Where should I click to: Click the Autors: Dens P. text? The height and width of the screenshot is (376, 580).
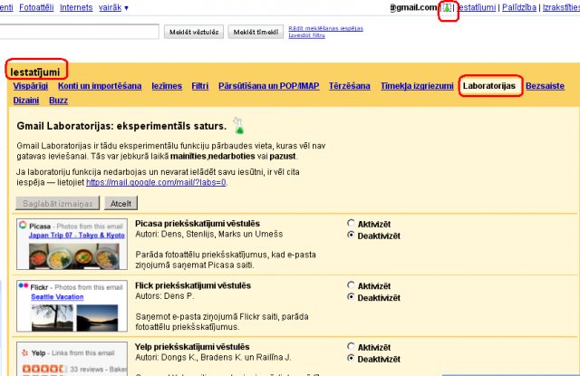click(x=165, y=296)
